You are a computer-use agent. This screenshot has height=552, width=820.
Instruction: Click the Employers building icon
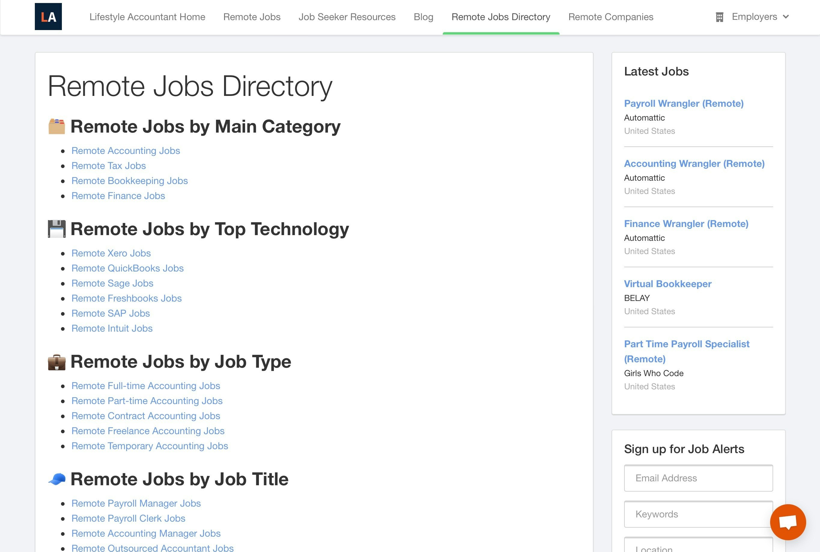719,17
